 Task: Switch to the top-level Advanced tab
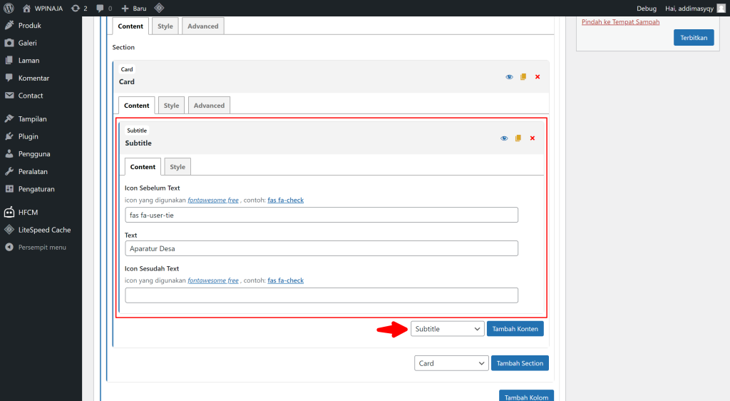(x=203, y=26)
